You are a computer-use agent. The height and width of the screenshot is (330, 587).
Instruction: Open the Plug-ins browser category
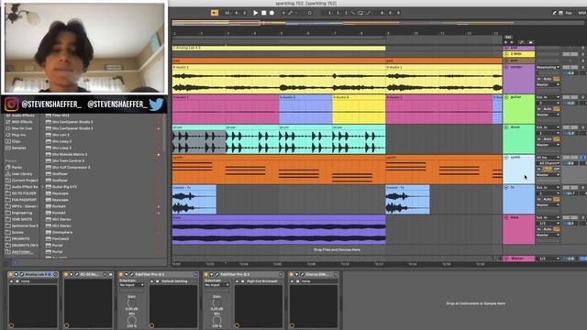pos(16,135)
